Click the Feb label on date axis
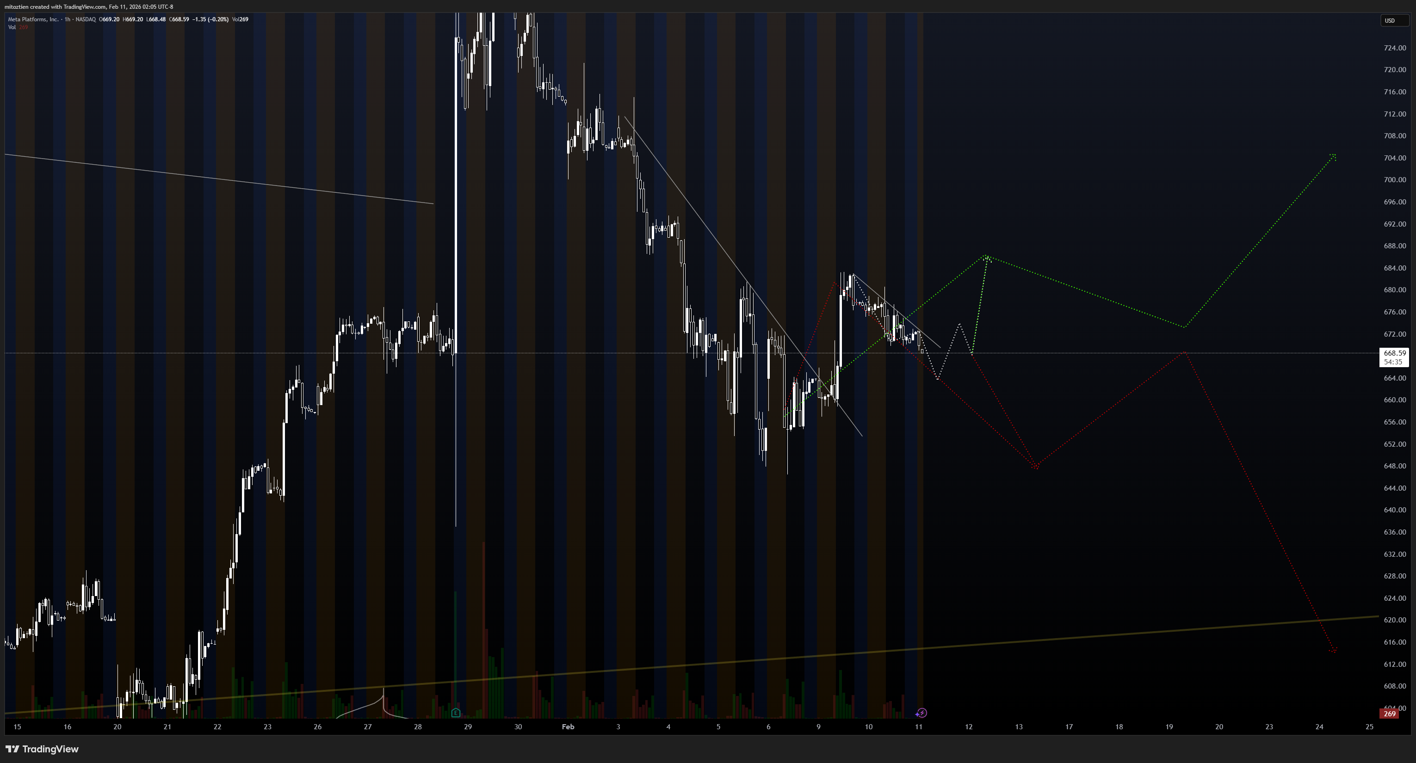Image resolution: width=1416 pixels, height=763 pixels. click(568, 727)
